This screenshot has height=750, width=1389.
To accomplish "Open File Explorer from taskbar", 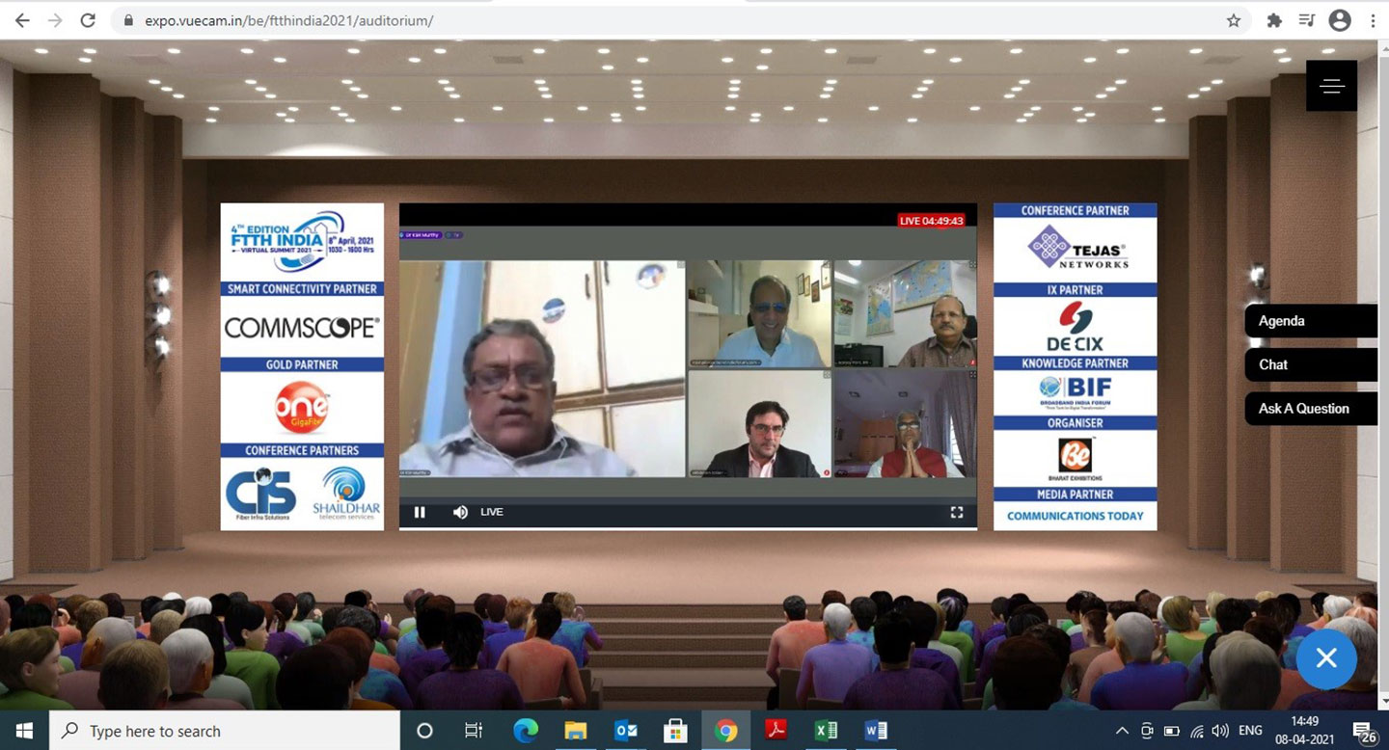I will [x=576, y=731].
